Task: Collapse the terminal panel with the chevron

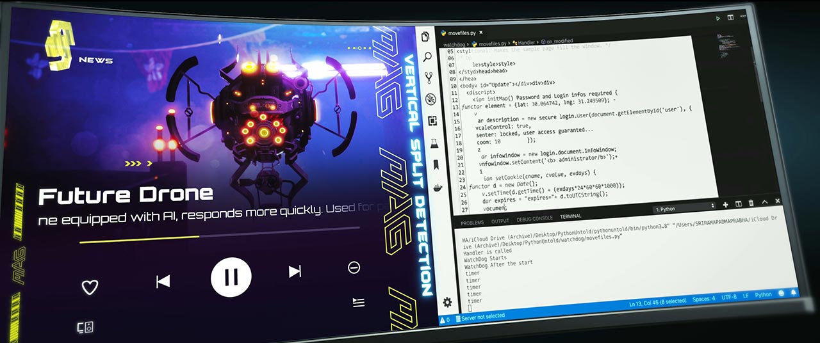Action: 764,203
